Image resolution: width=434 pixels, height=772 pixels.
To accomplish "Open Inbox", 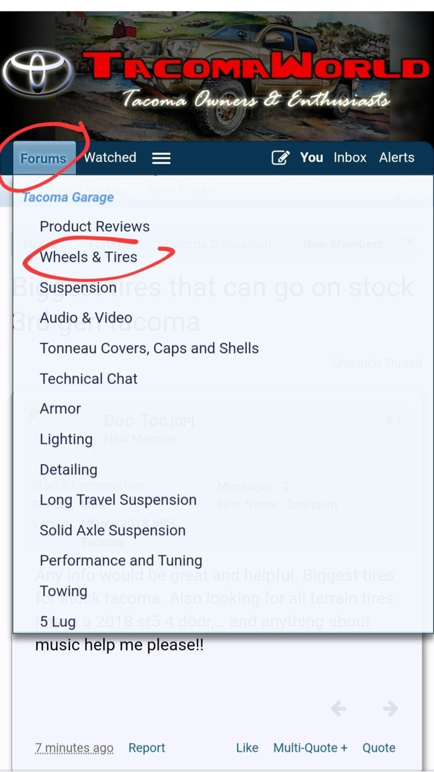I will (350, 158).
